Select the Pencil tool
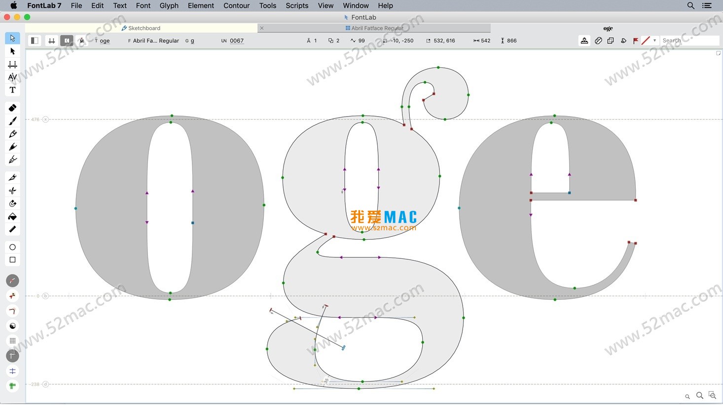The width and height of the screenshot is (723, 406). click(x=12, y=134)
